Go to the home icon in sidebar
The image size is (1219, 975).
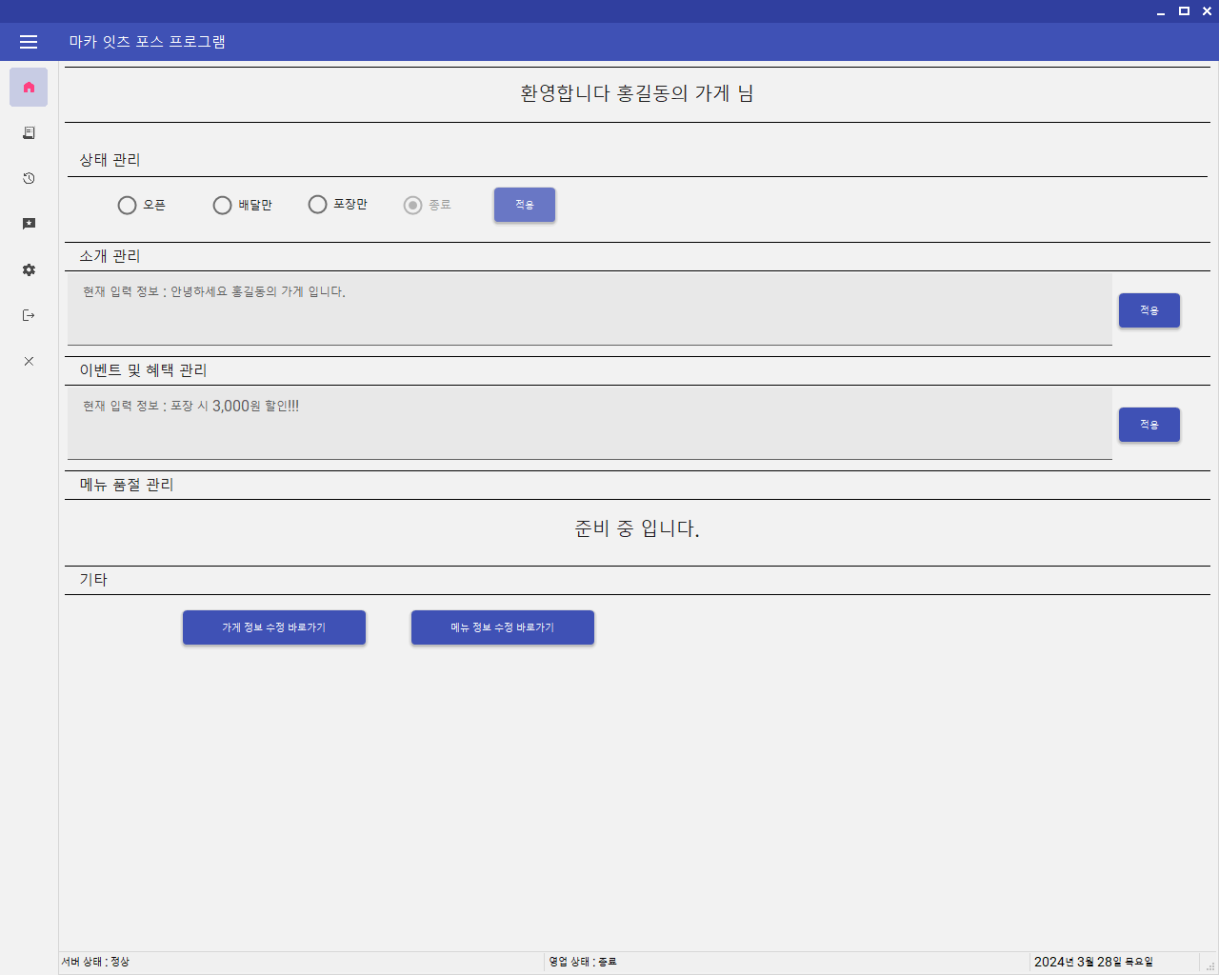point(29,88)
